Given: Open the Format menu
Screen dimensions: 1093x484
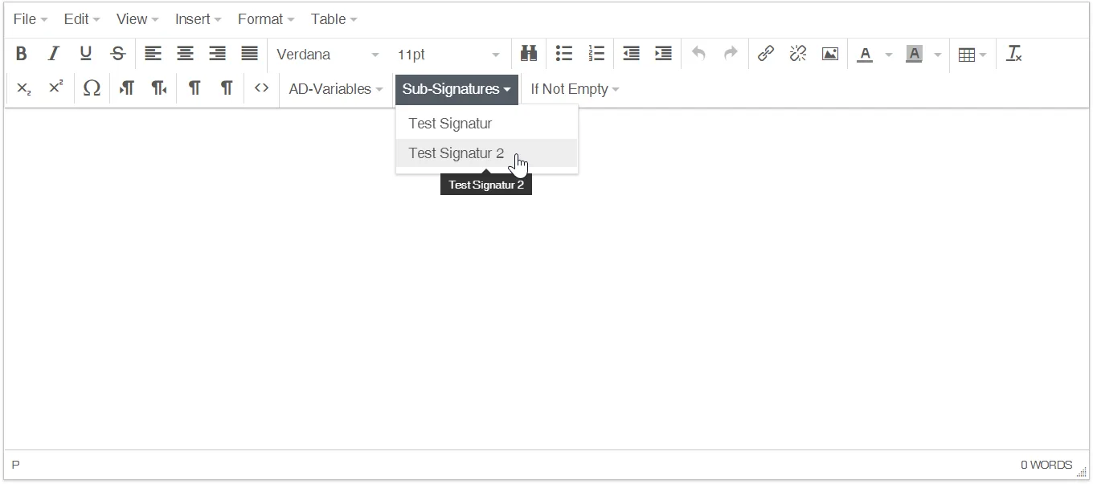Looking at the screenshot, I should pyautogui.click(x=266, y=19).
